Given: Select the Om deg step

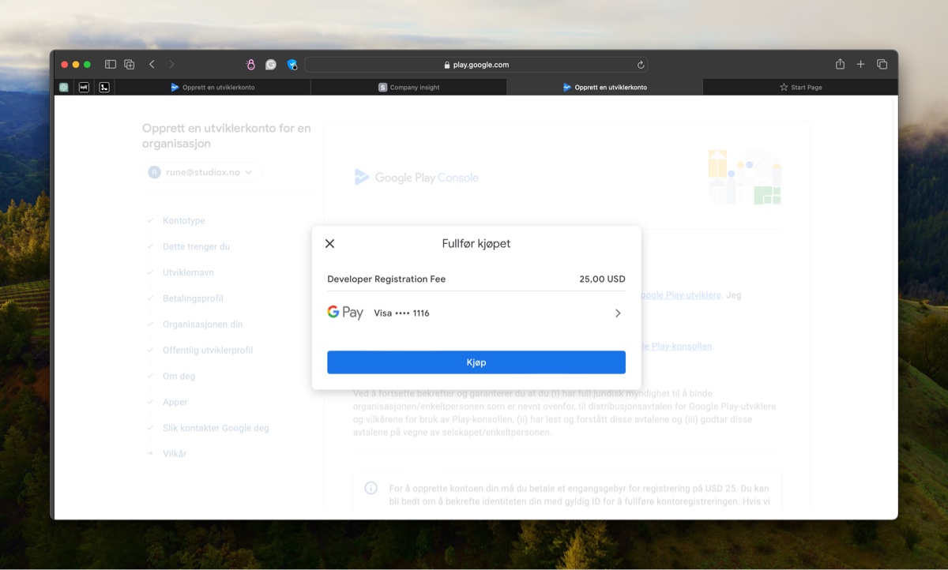Looking at the screenshot, I should [x=179, y=377].
